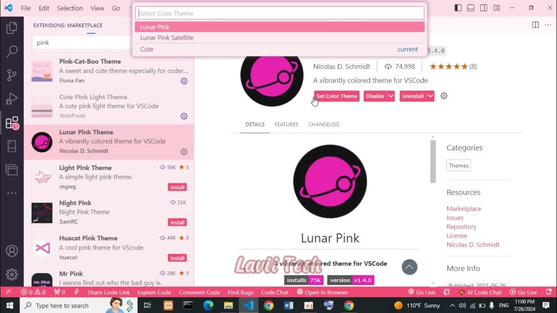Click the split editor icon
Viewport: 557px width, 313px height.
tap(536, 25)
